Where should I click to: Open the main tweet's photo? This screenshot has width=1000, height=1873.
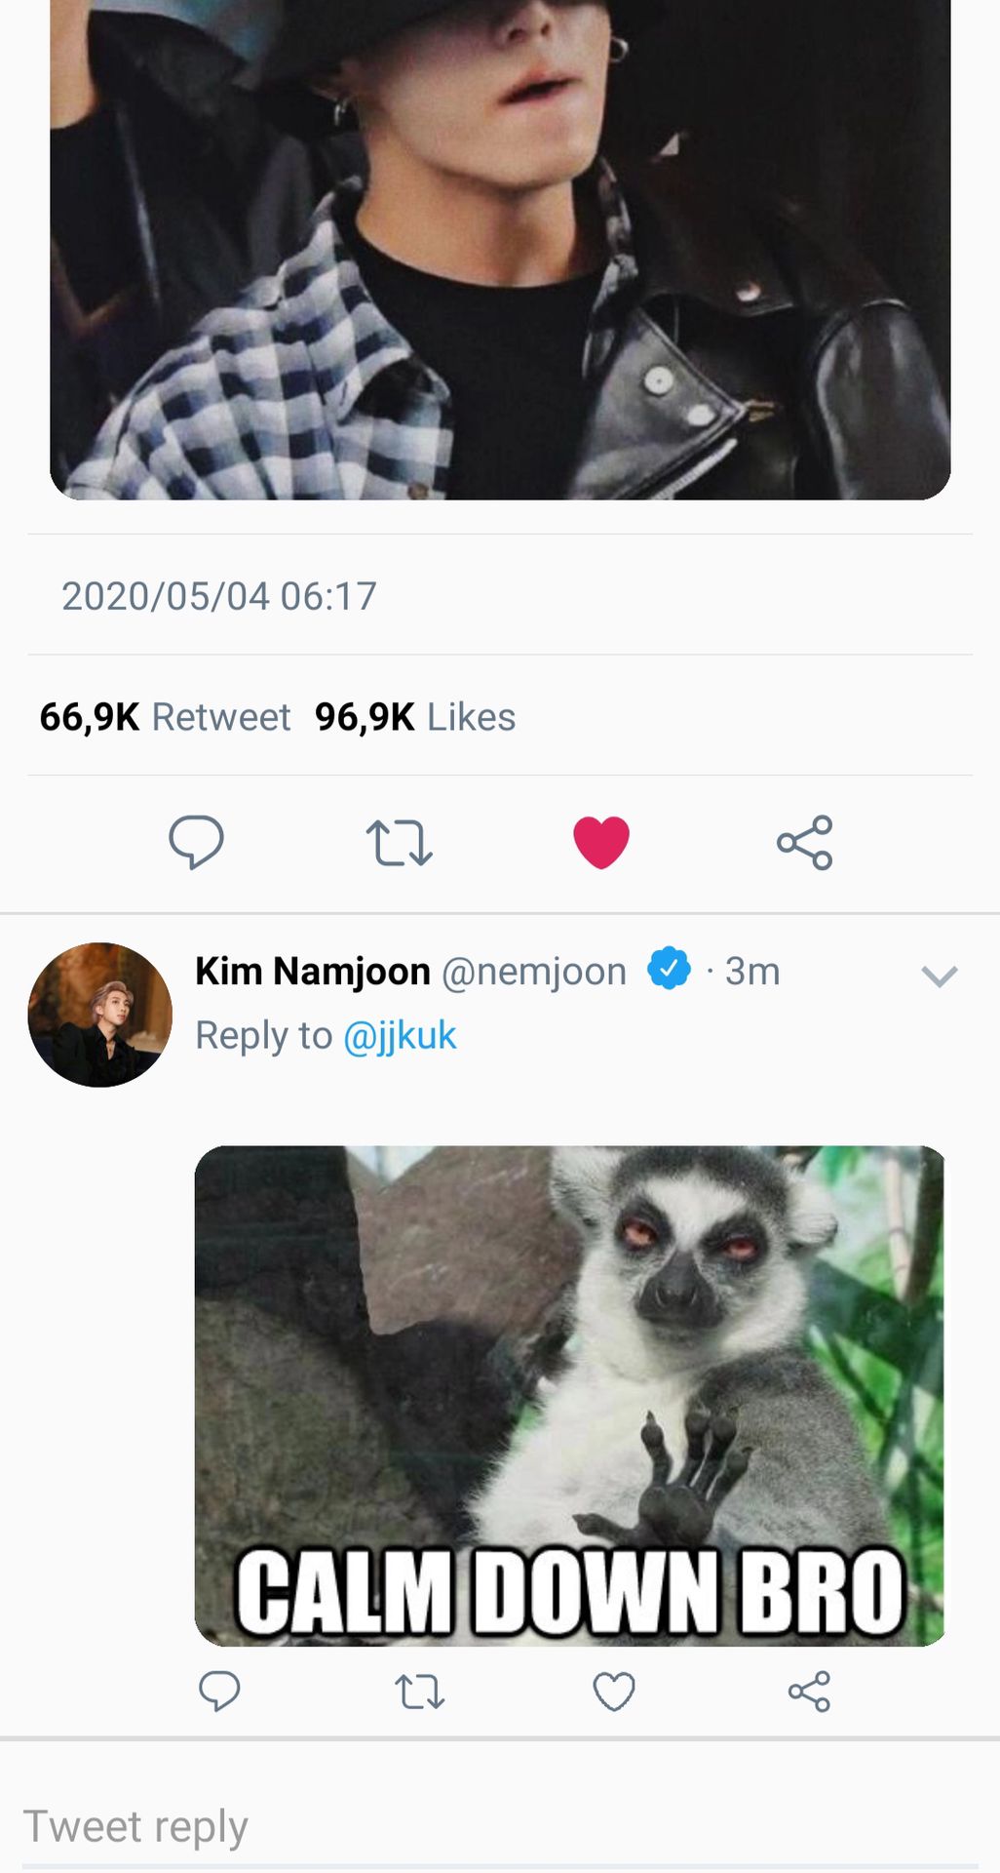[x=500, y=244]
